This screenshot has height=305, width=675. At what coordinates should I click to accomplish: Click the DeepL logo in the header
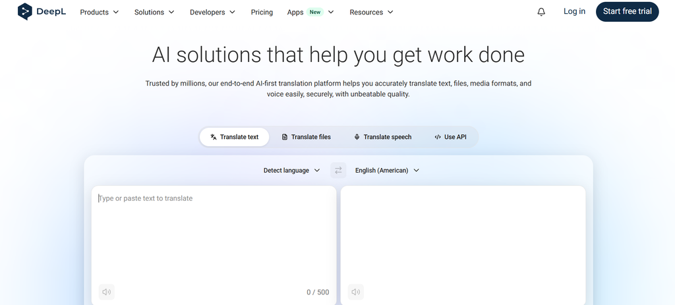pyautogui.click(x=42, y=12)
